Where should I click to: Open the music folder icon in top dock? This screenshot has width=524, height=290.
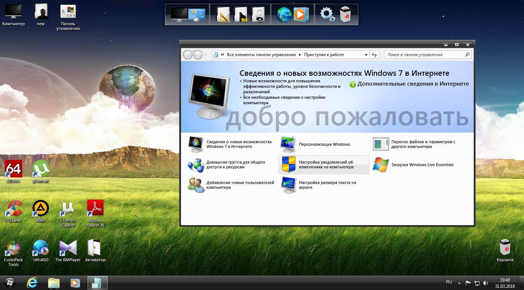pos(258,15)
